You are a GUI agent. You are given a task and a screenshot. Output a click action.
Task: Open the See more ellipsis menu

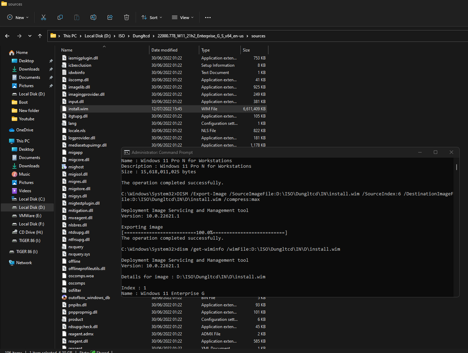coord(208,17)
